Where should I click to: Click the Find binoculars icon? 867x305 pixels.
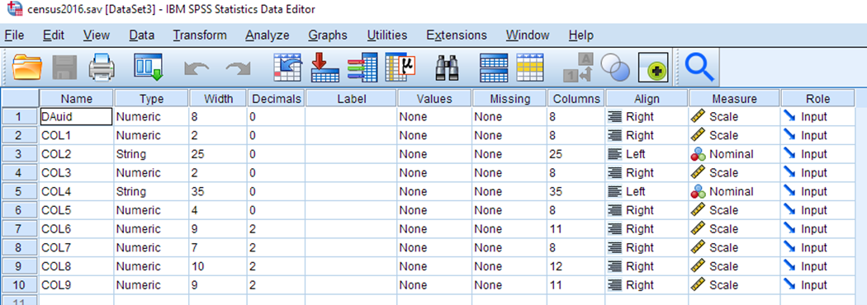pyautogui.click(x=448, y=68)
